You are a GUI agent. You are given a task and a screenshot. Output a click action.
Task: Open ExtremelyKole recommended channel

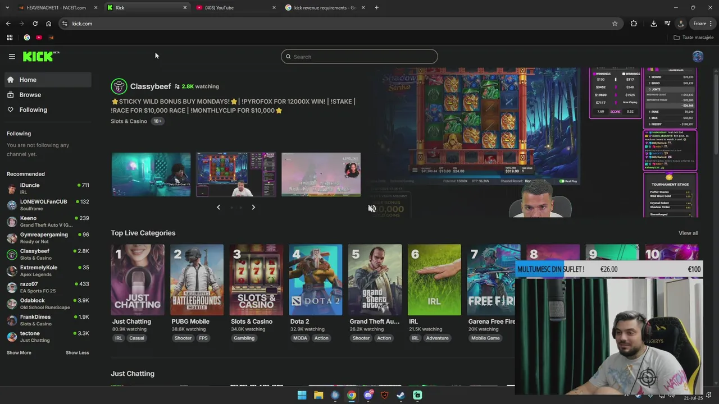click(x=48, y=270)
